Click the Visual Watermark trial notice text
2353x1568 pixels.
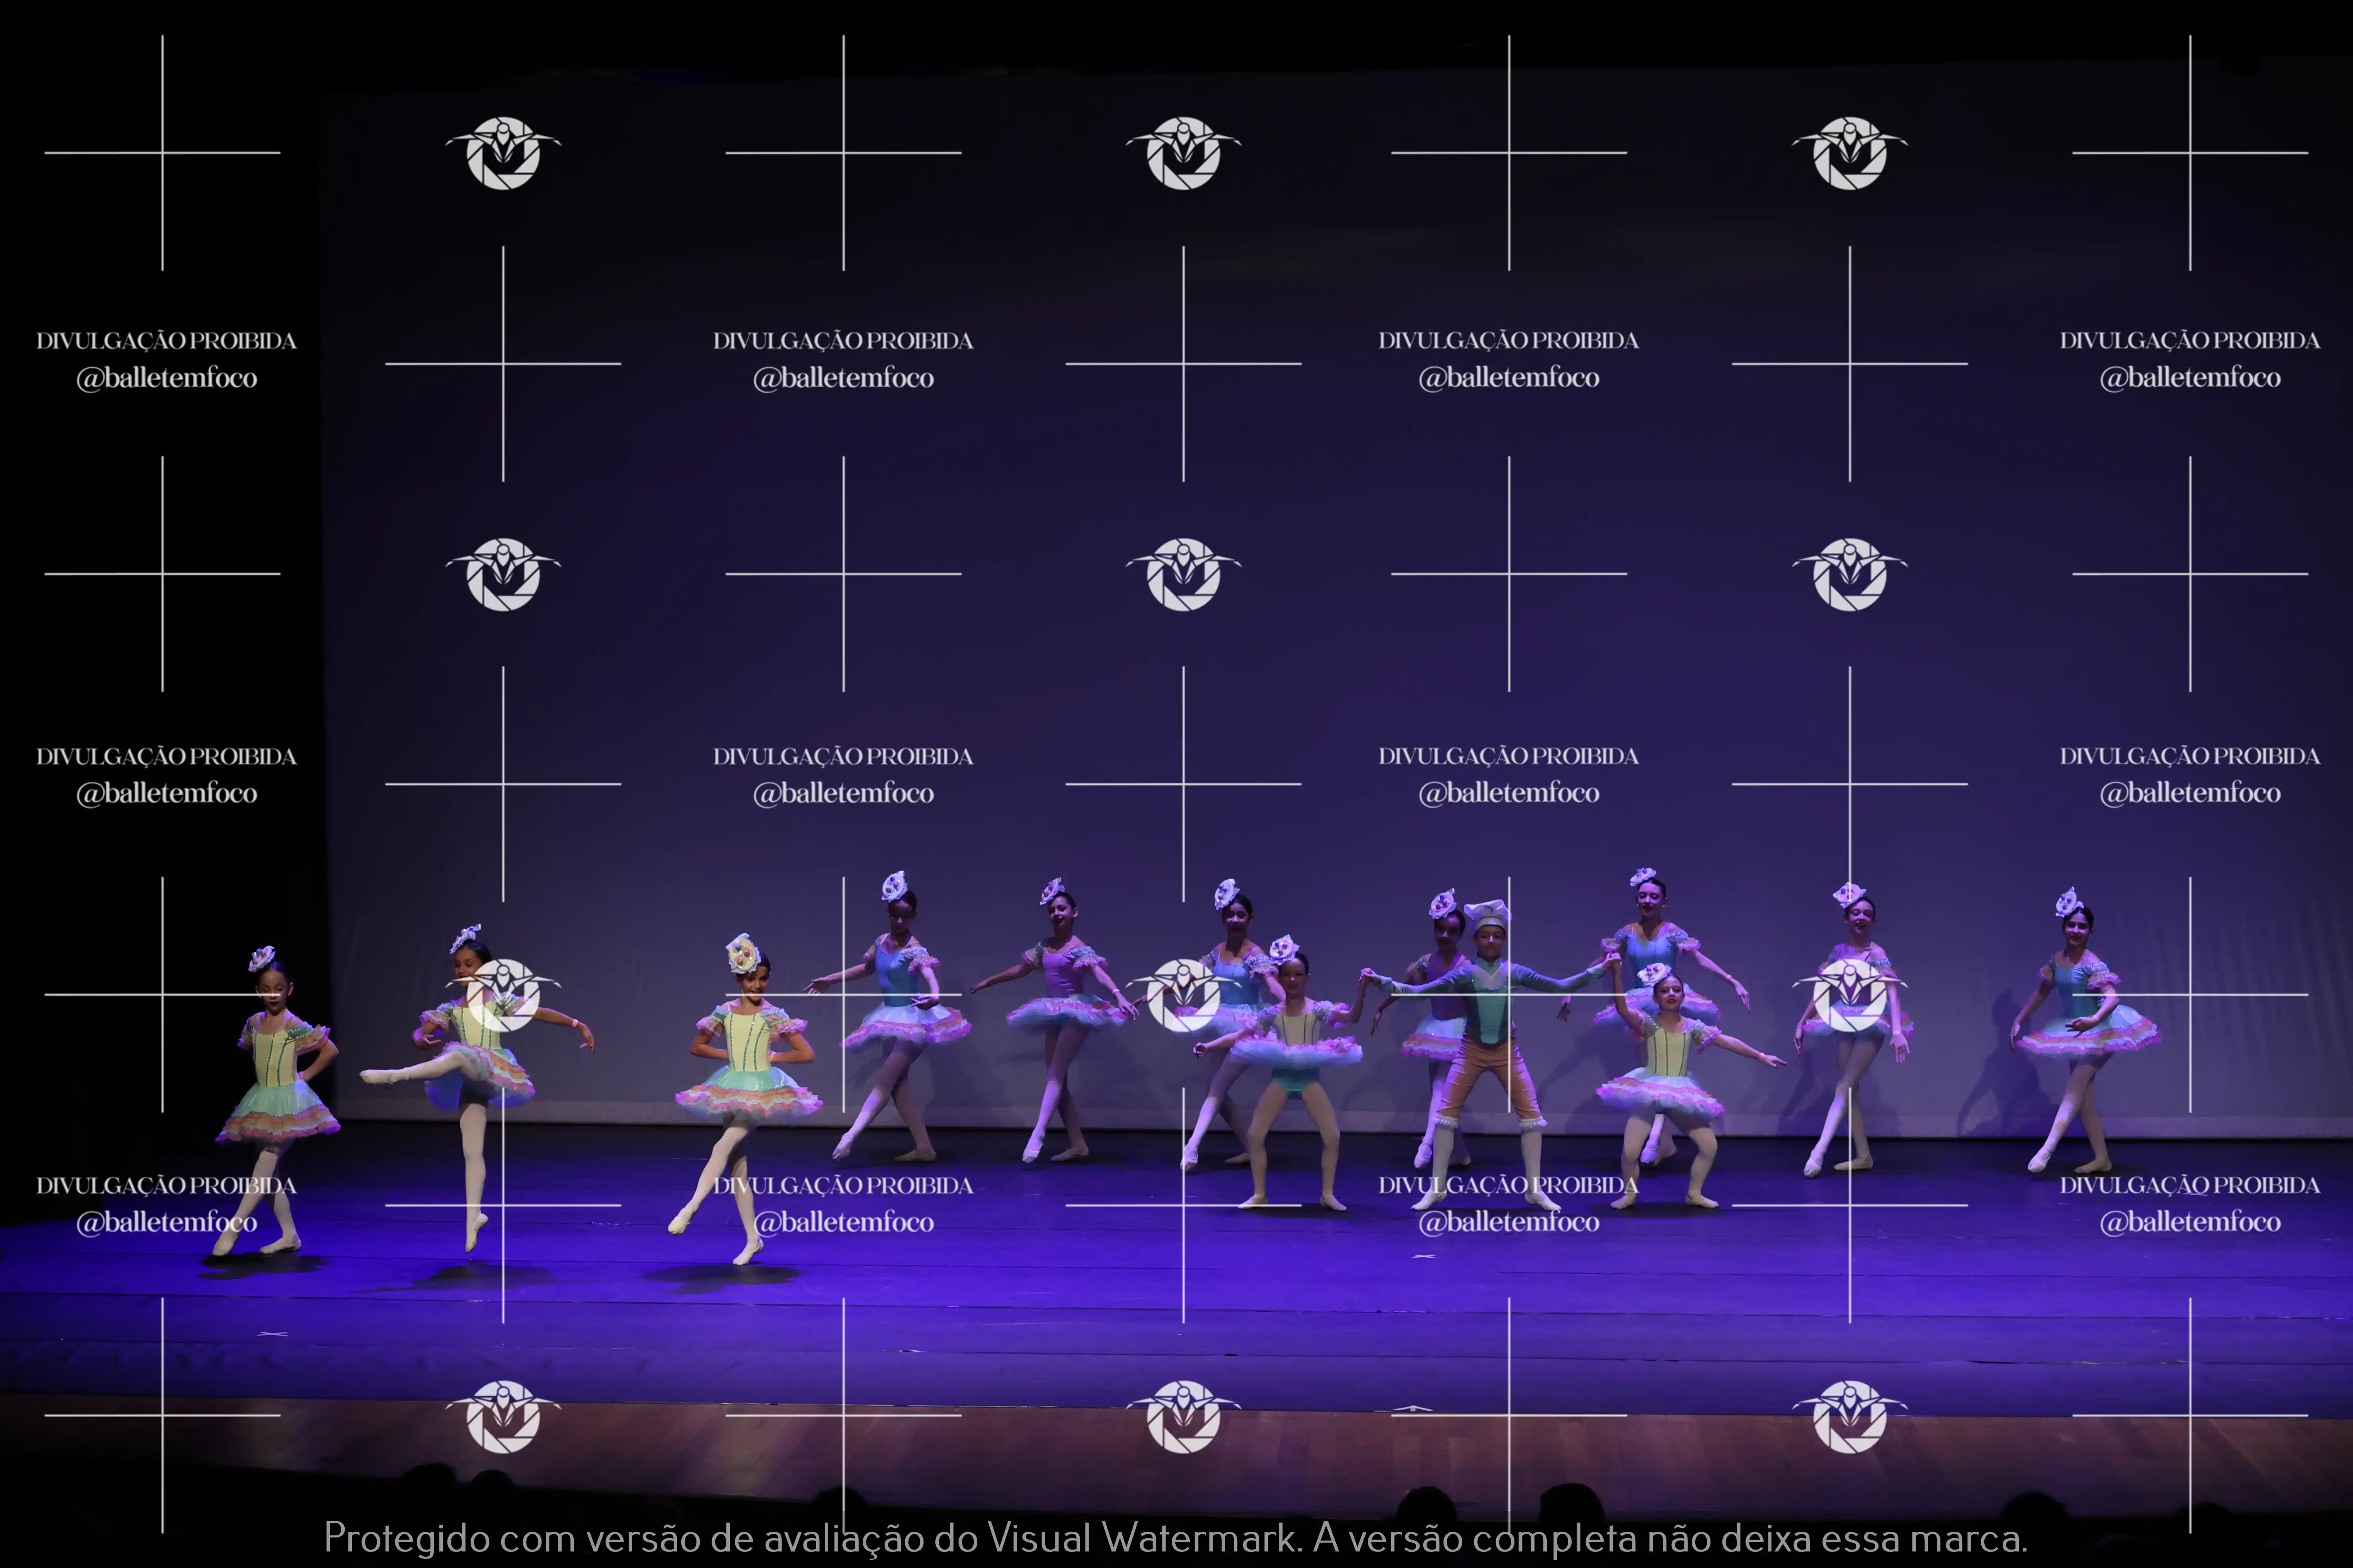tap(1175, 1538)
